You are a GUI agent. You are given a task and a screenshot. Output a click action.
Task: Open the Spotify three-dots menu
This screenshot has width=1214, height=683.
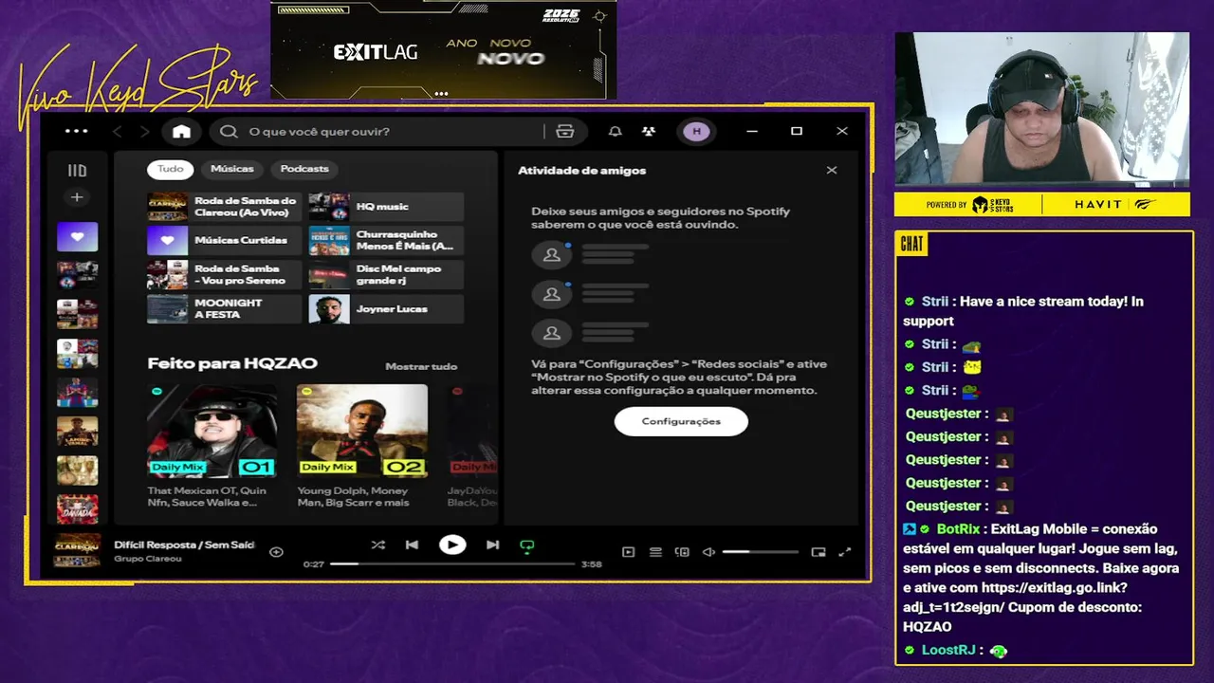point(76,131)
